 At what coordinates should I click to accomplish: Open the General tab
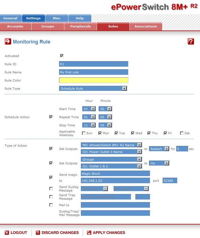click(10, 18)
